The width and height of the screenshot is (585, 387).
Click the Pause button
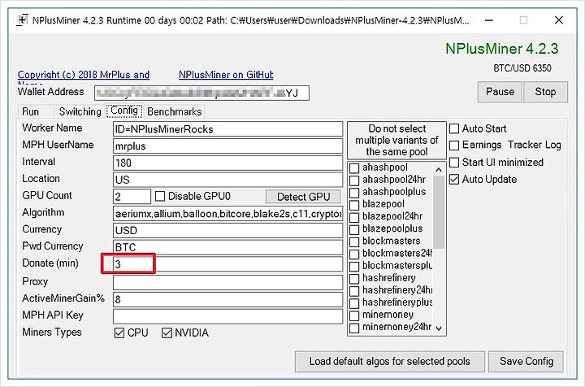click(500, 92)
